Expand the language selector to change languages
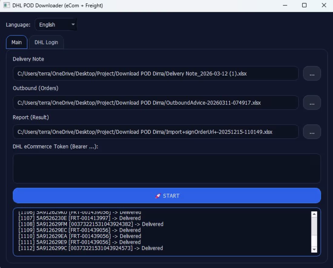Image resolution: width=333 pixels, height=268 pixels. (55, 24)
